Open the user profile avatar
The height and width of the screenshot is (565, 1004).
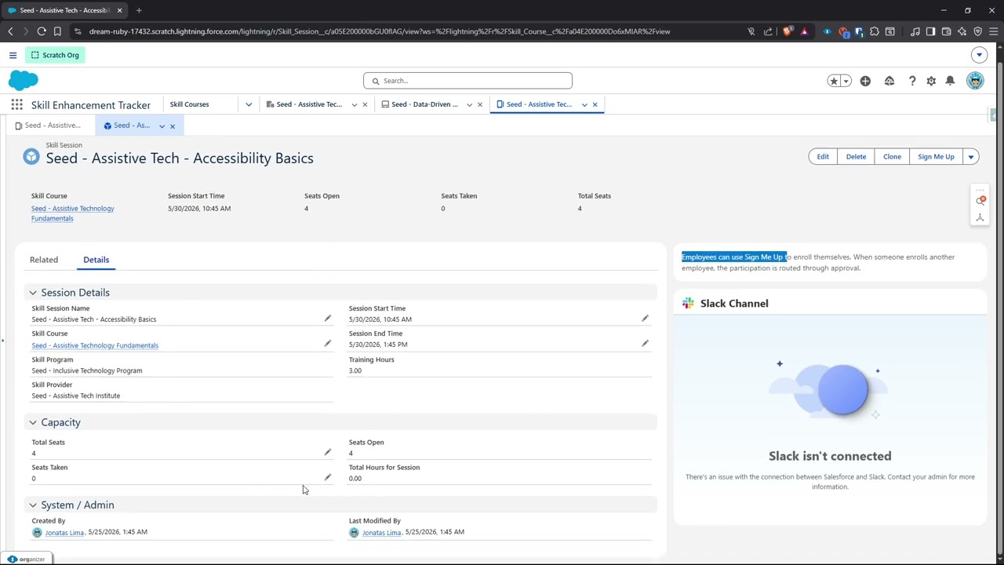[x=975, y=81]
